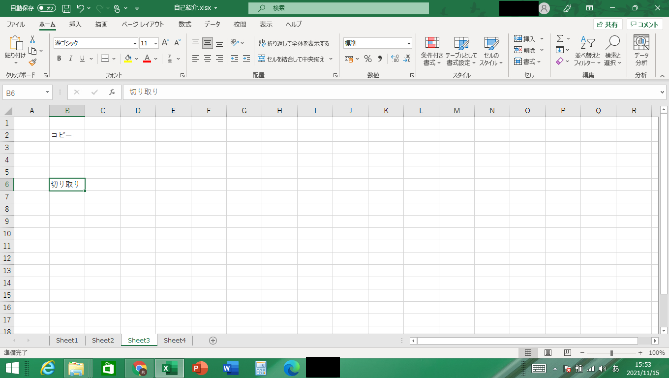The height and width of the screenshot is (378, 669).
Task: Switch to the Data tab
Action: (x=212, y=24)
